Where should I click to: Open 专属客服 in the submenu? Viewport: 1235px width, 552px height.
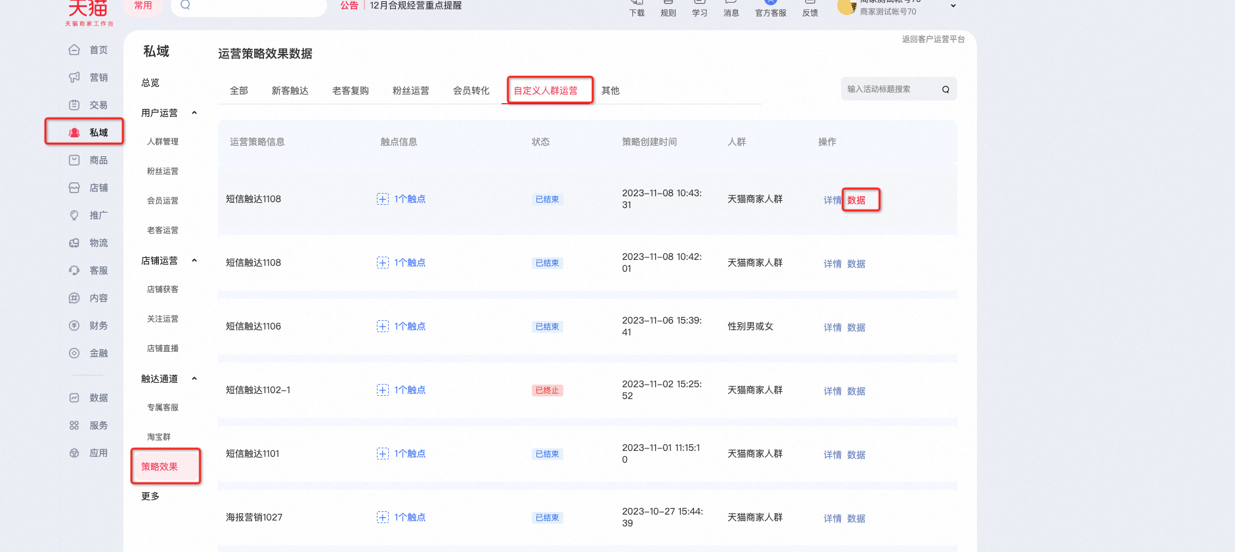tap(163, 408)
